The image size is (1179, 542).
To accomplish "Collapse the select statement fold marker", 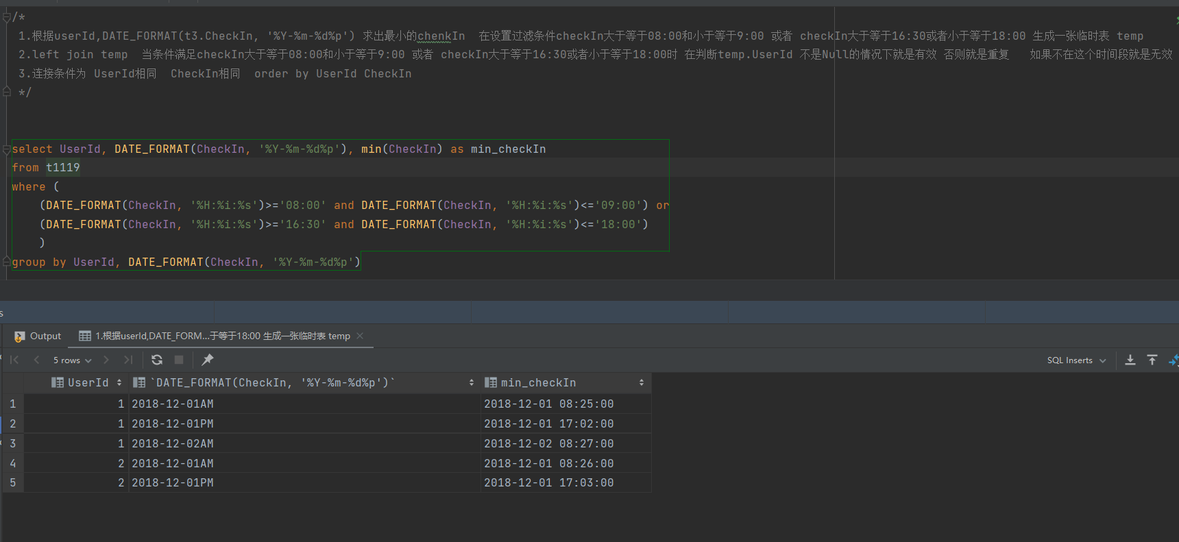I will [x=7, y=149].
